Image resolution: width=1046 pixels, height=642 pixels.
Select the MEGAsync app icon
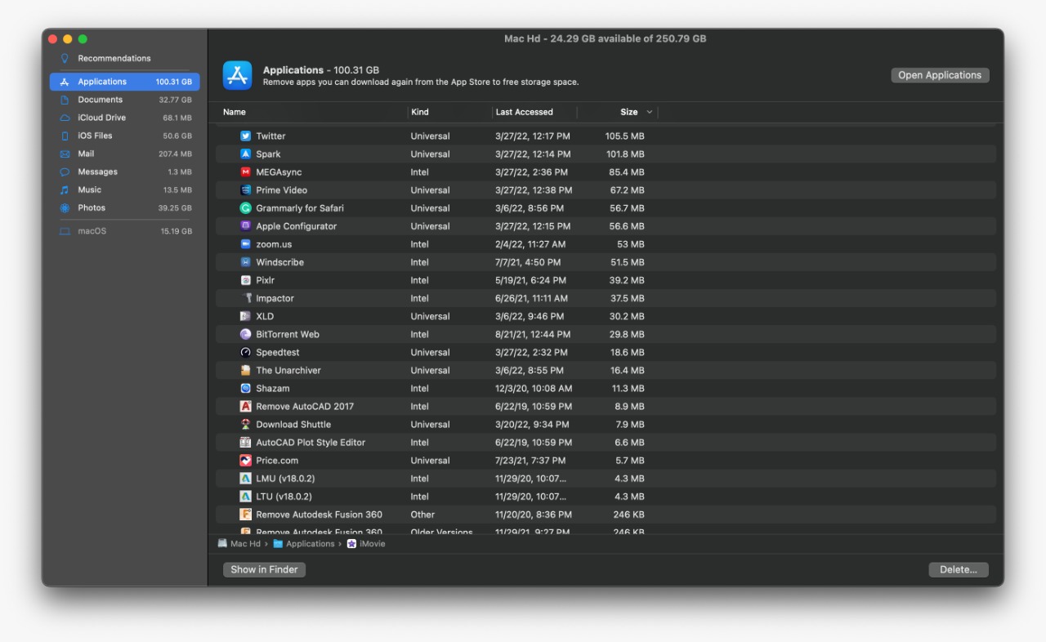245,172
